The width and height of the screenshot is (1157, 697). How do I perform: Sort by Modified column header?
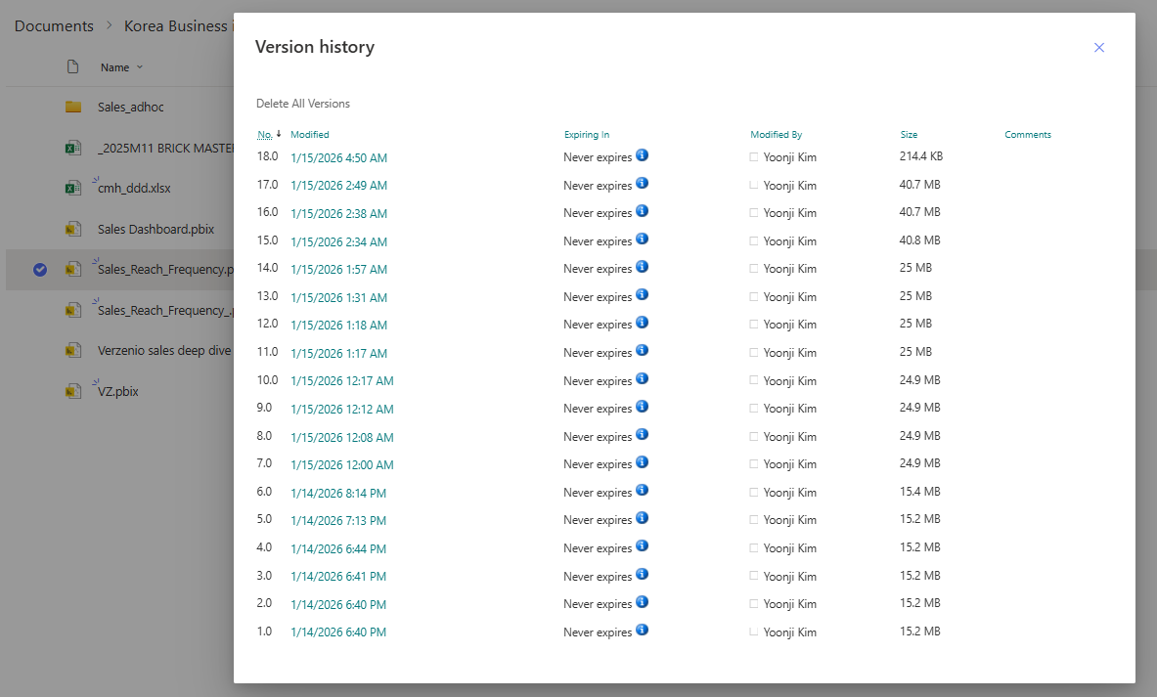[x=310, y=134]
